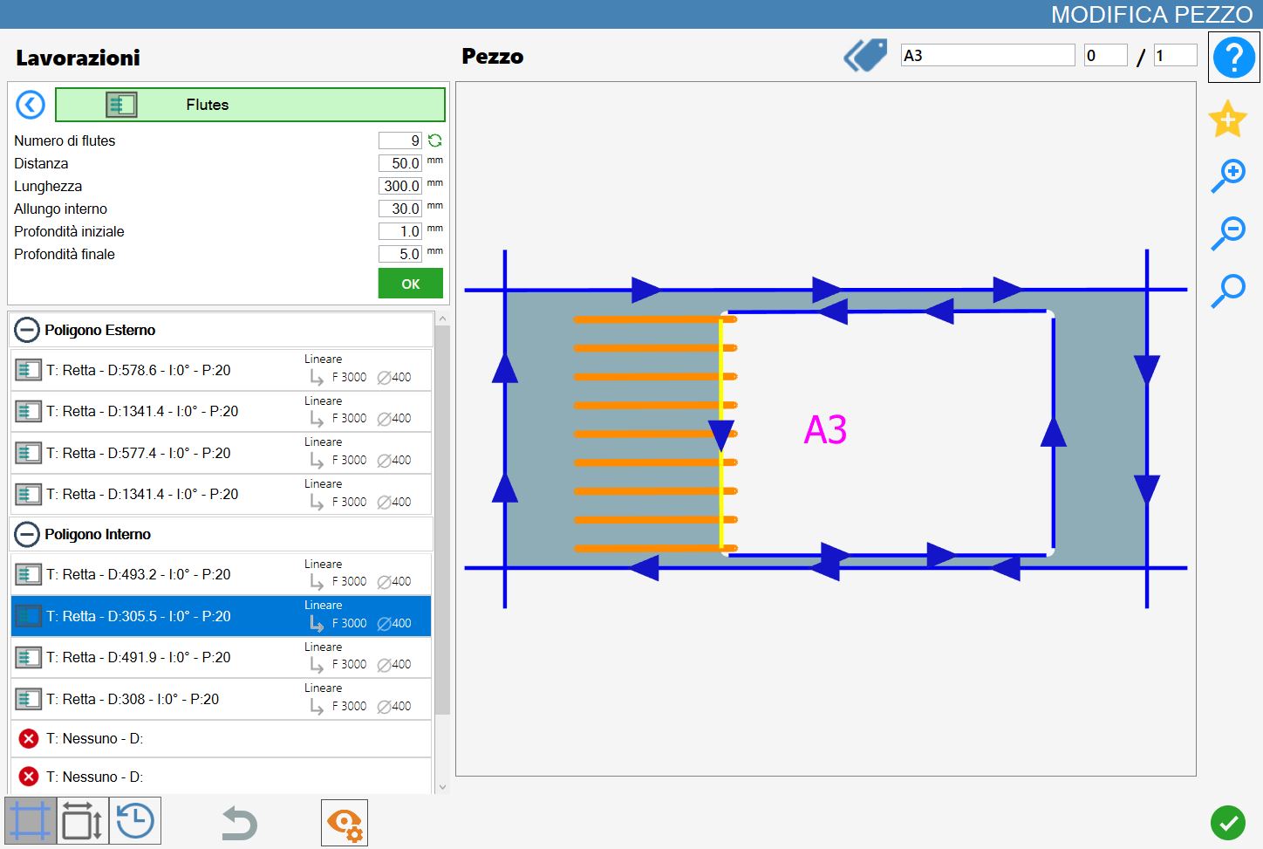Open the eye with gear view settings
The width and height of the screenshot is (1263, 849).
(x=345, y=823)
